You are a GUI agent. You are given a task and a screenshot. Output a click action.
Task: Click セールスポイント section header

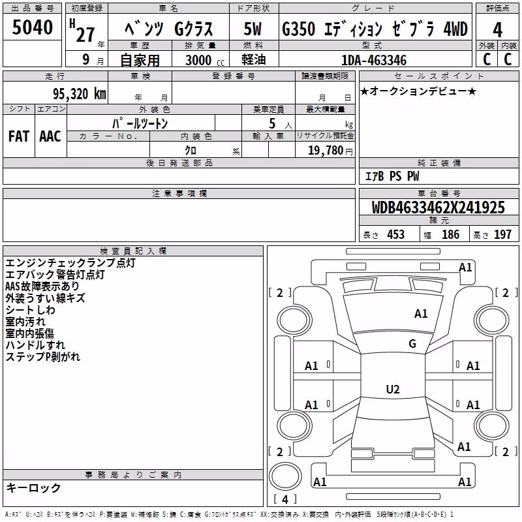point(438,76)
